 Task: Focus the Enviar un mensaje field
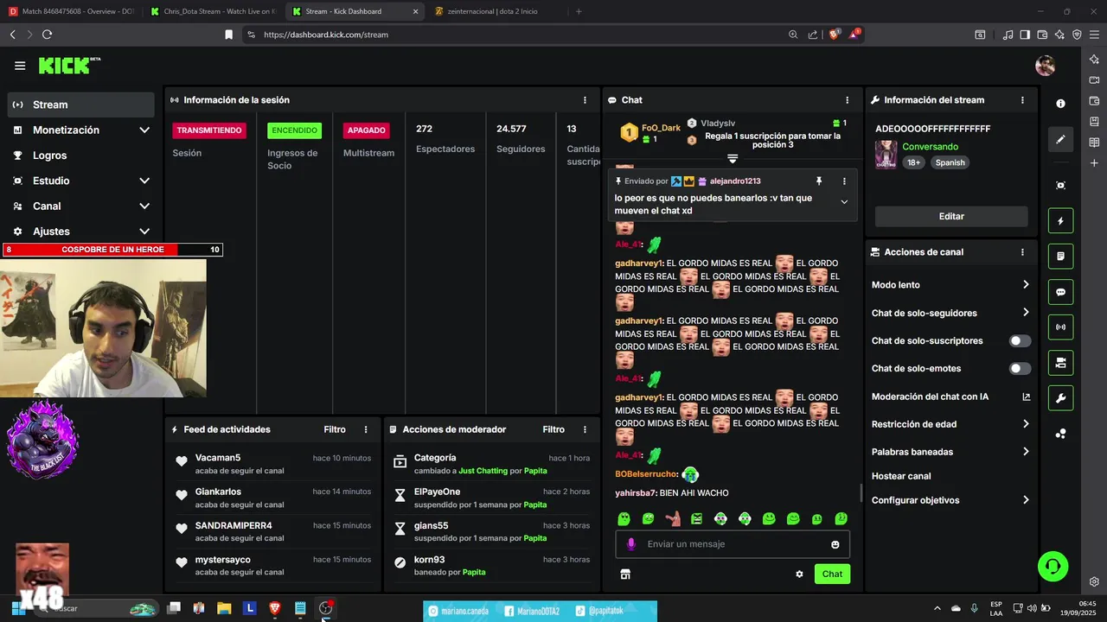(x=733, y=544)
